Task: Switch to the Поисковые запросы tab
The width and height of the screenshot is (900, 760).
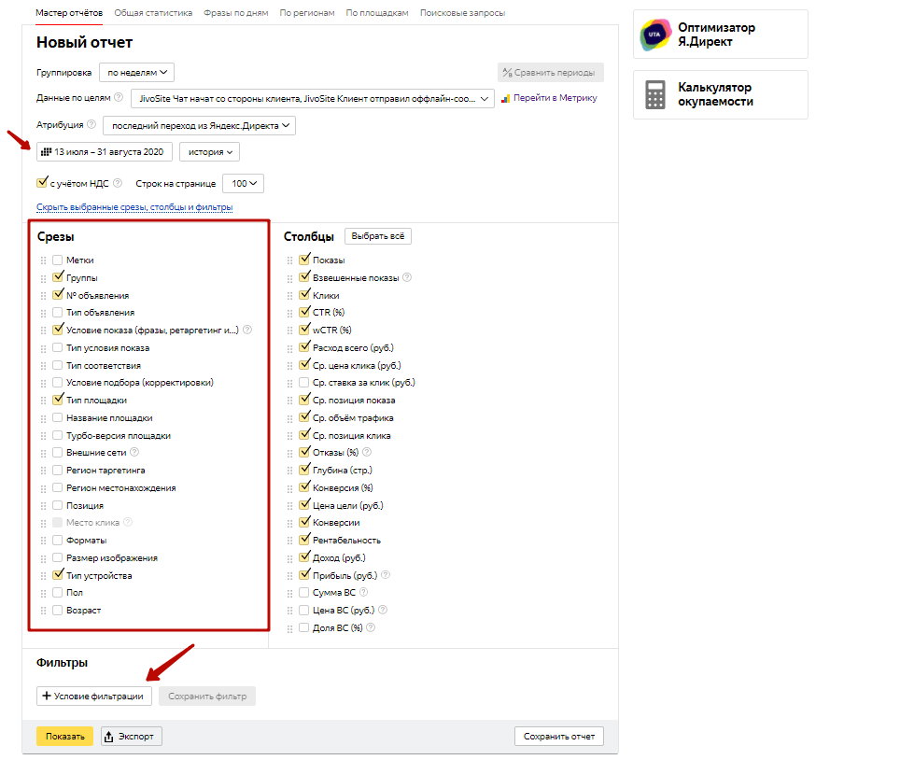Action: (463, 13)
